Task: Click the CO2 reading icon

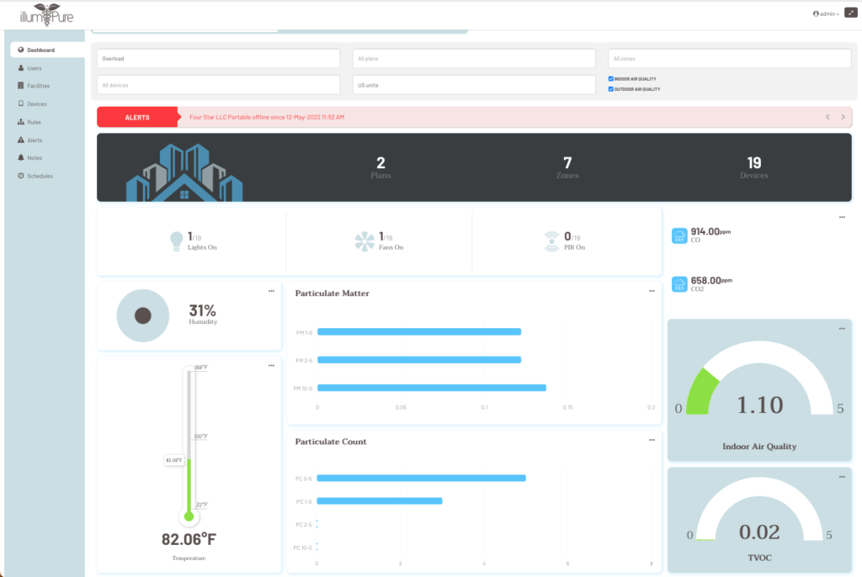Action: tap(679, 284)
